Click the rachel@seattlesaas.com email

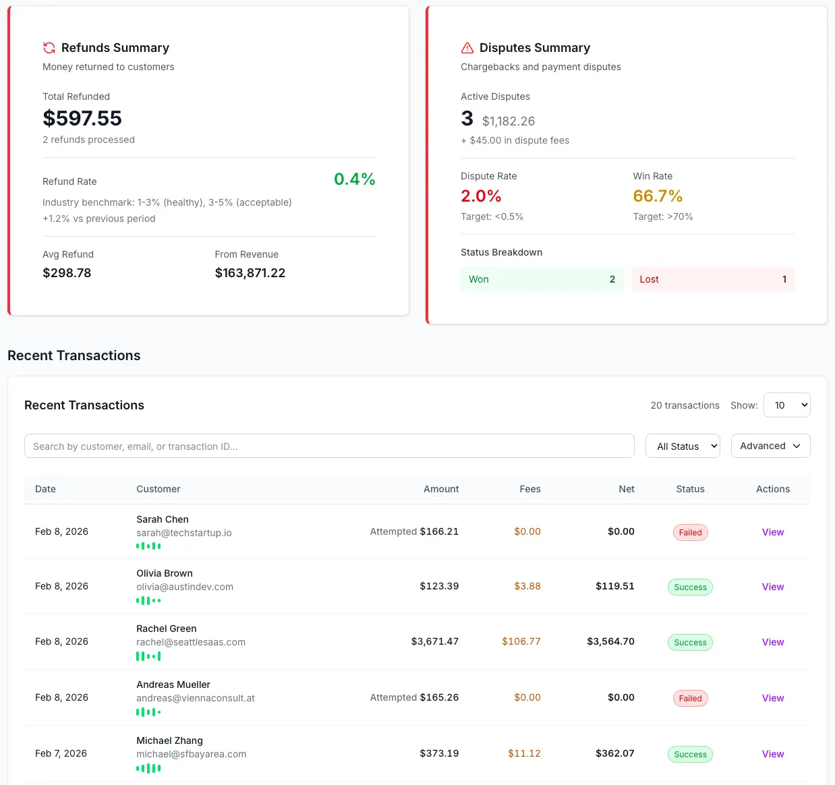pos(191,642)
